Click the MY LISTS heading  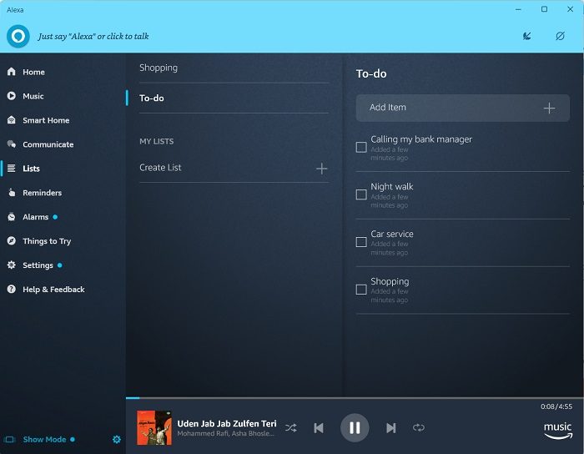tap(157, 142)
